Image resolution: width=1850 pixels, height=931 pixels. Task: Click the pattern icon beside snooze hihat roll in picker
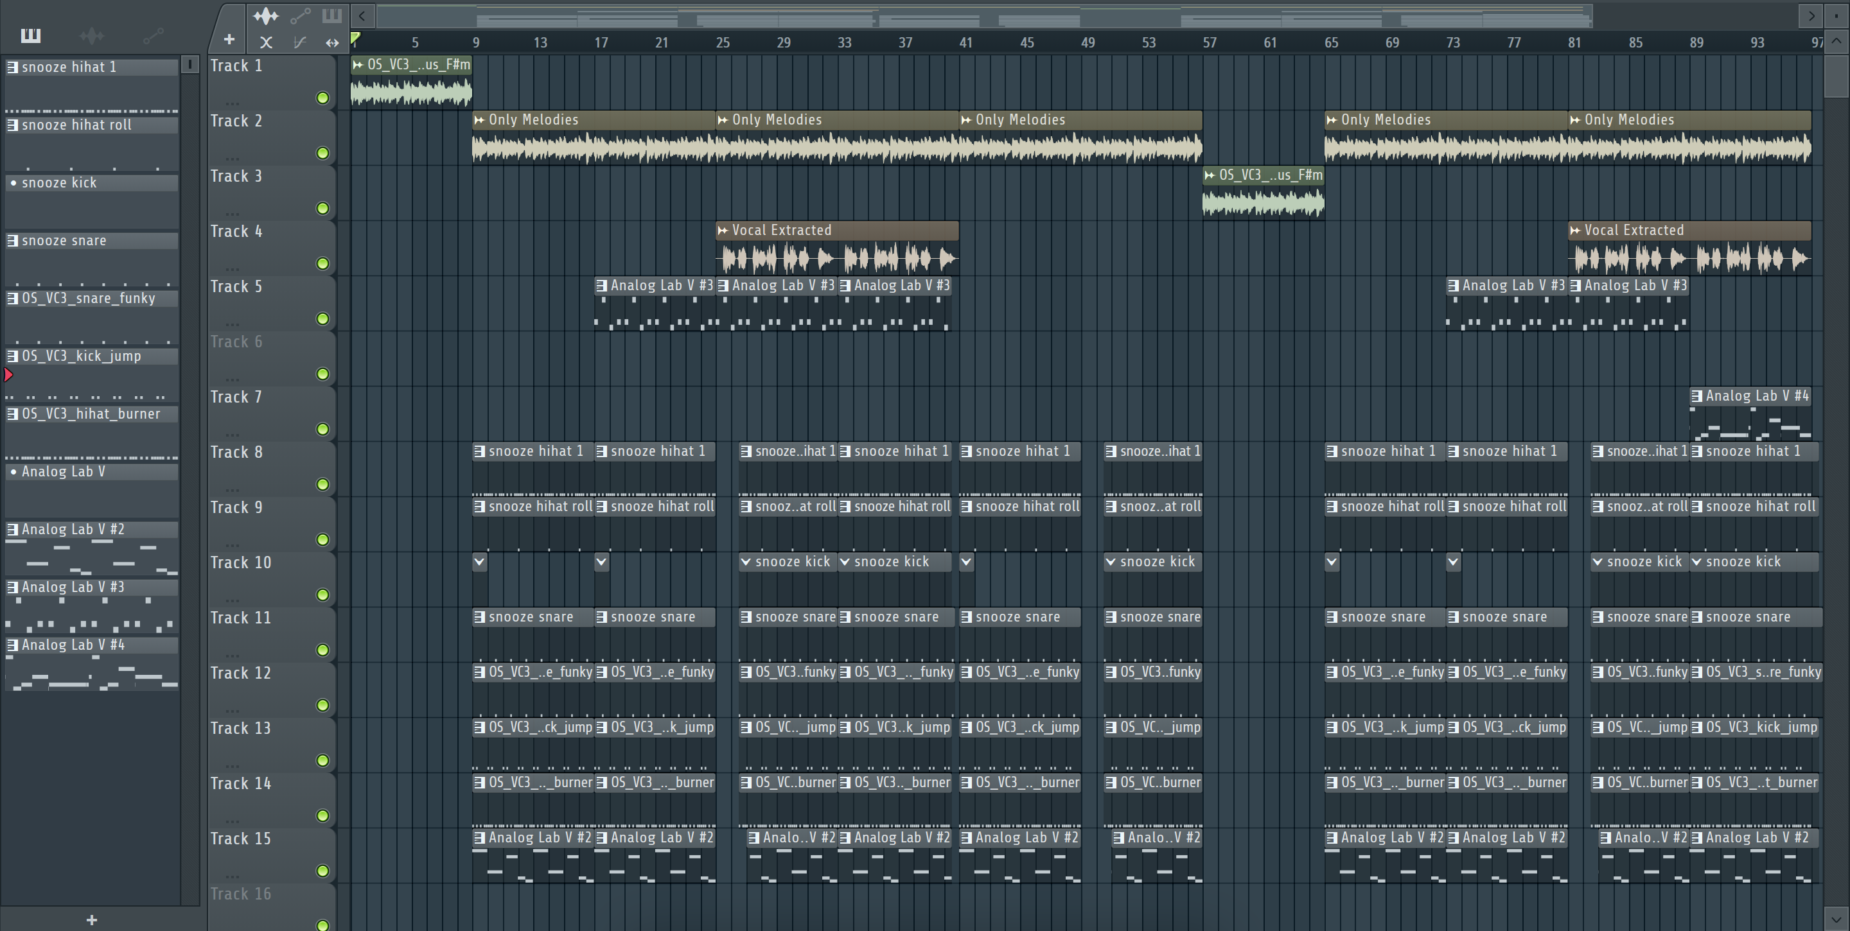coord(12,125)
